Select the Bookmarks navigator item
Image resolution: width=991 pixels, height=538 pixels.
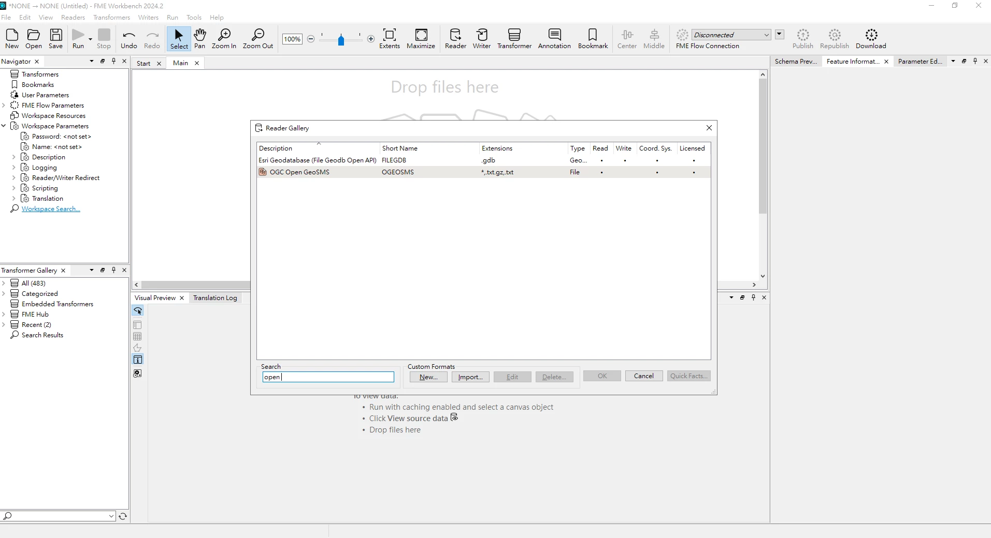tap(38, 84)
